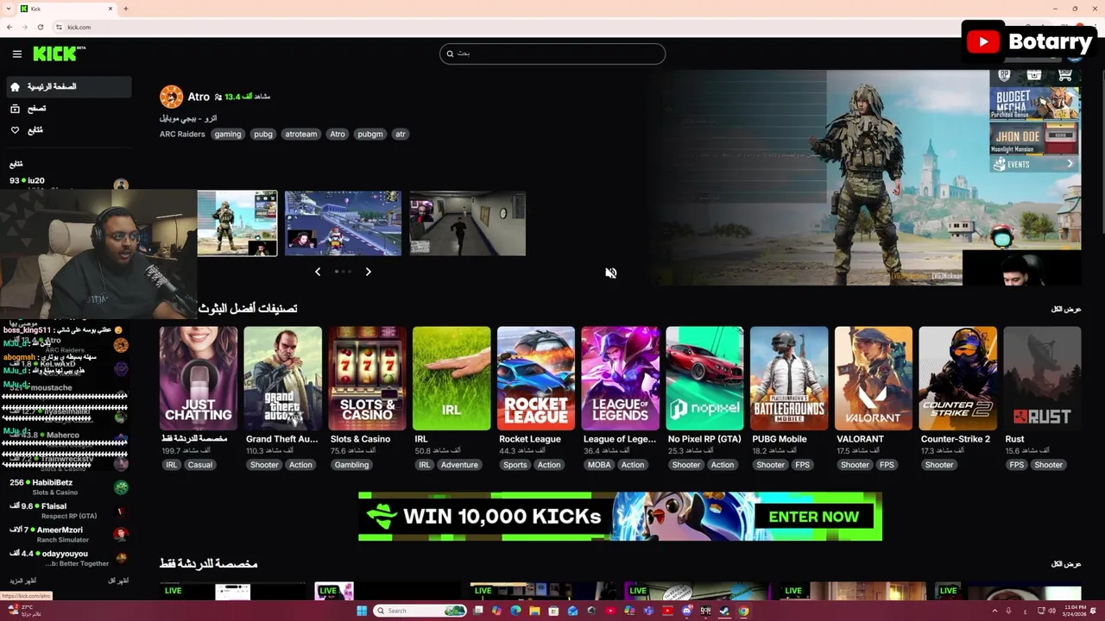Show previous featured stream with left arrow
This screenshot has height=621, width=1105.
pos(318,272)
